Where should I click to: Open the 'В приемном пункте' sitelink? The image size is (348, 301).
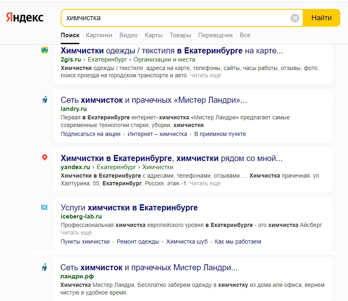pos(220,134)
